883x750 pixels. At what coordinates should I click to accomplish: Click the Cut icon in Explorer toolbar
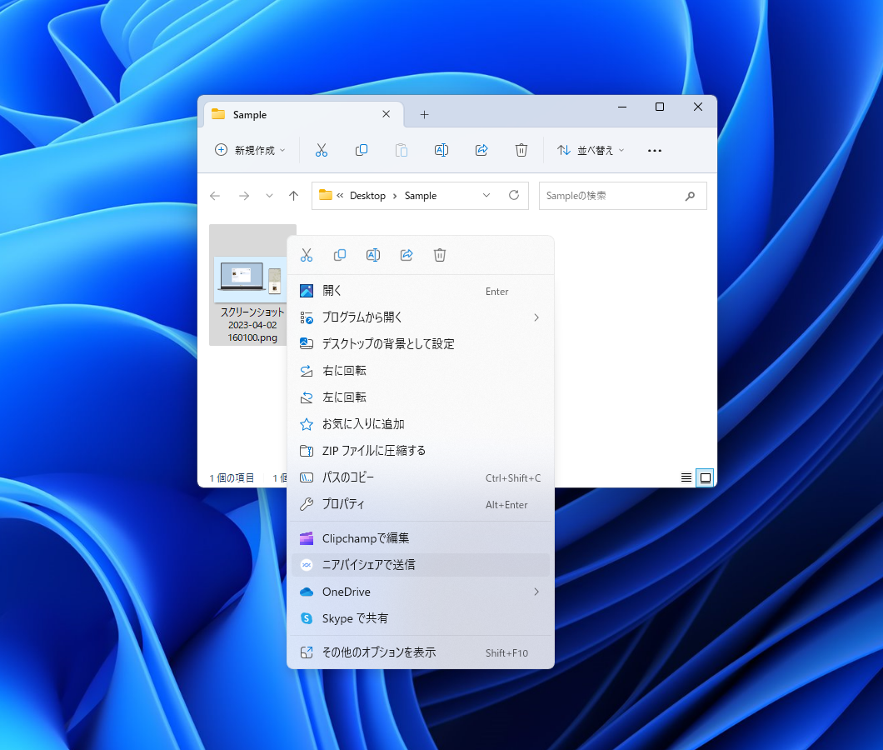click(321, 150)
